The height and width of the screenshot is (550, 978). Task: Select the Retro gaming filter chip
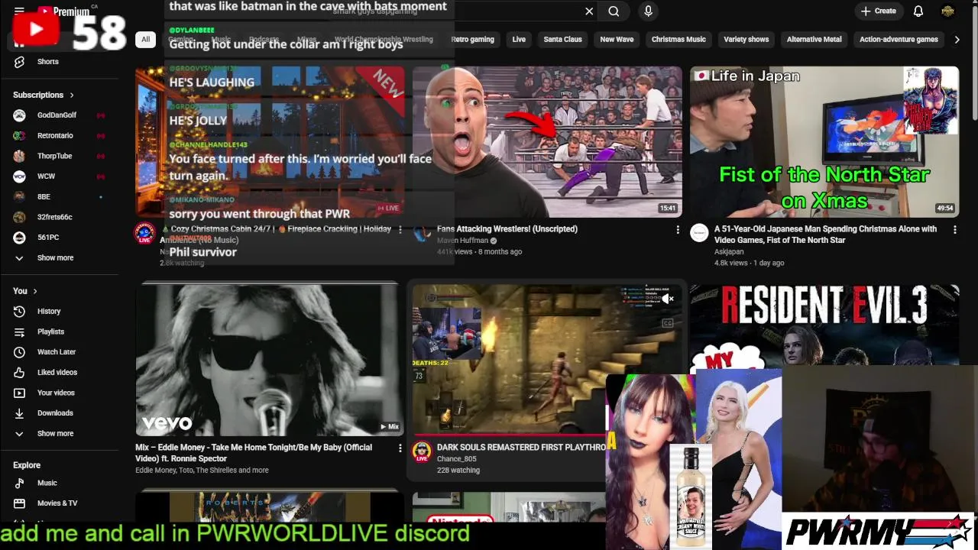[472, 40]
